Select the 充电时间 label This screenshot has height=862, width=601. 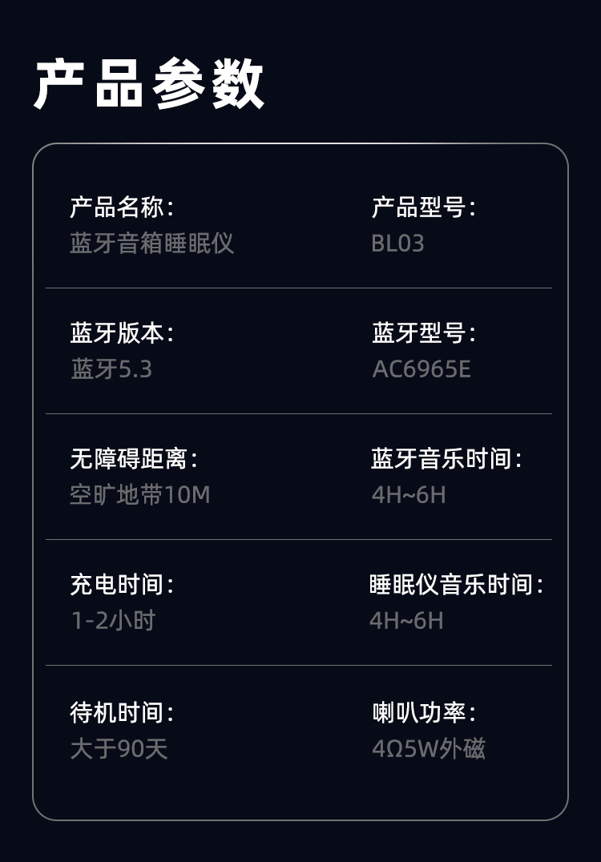122,585
